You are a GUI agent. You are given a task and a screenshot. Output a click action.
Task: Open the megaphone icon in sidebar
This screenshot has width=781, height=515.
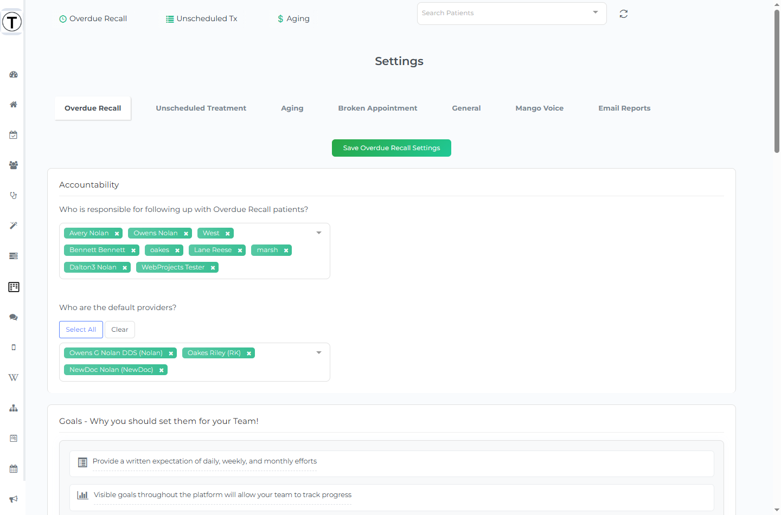[x=14, y=499]
